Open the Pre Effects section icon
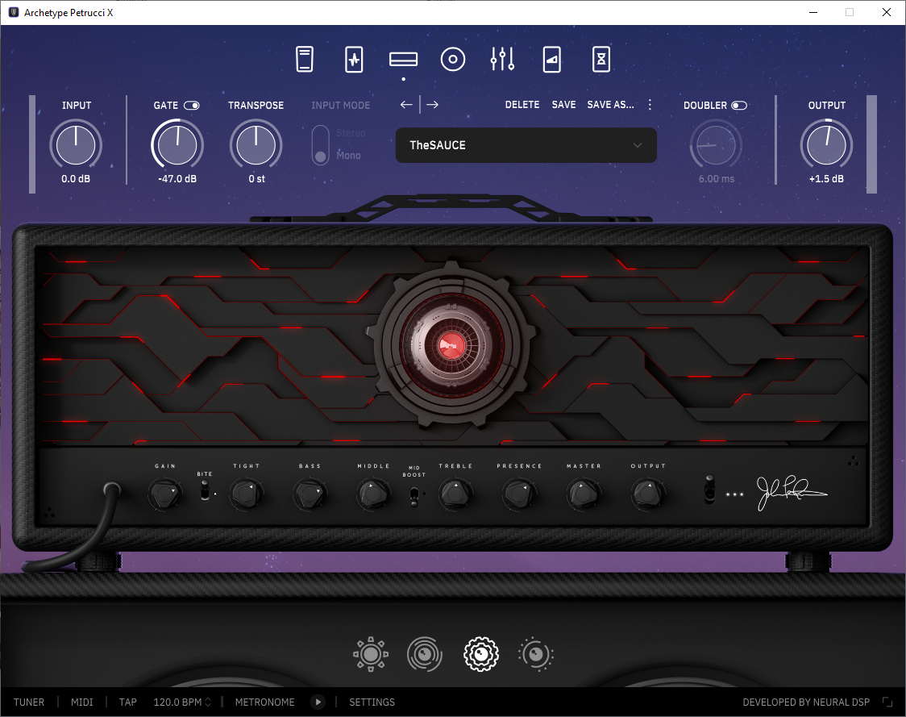Screen dimensions: 906x717 [x=354, y=59]
